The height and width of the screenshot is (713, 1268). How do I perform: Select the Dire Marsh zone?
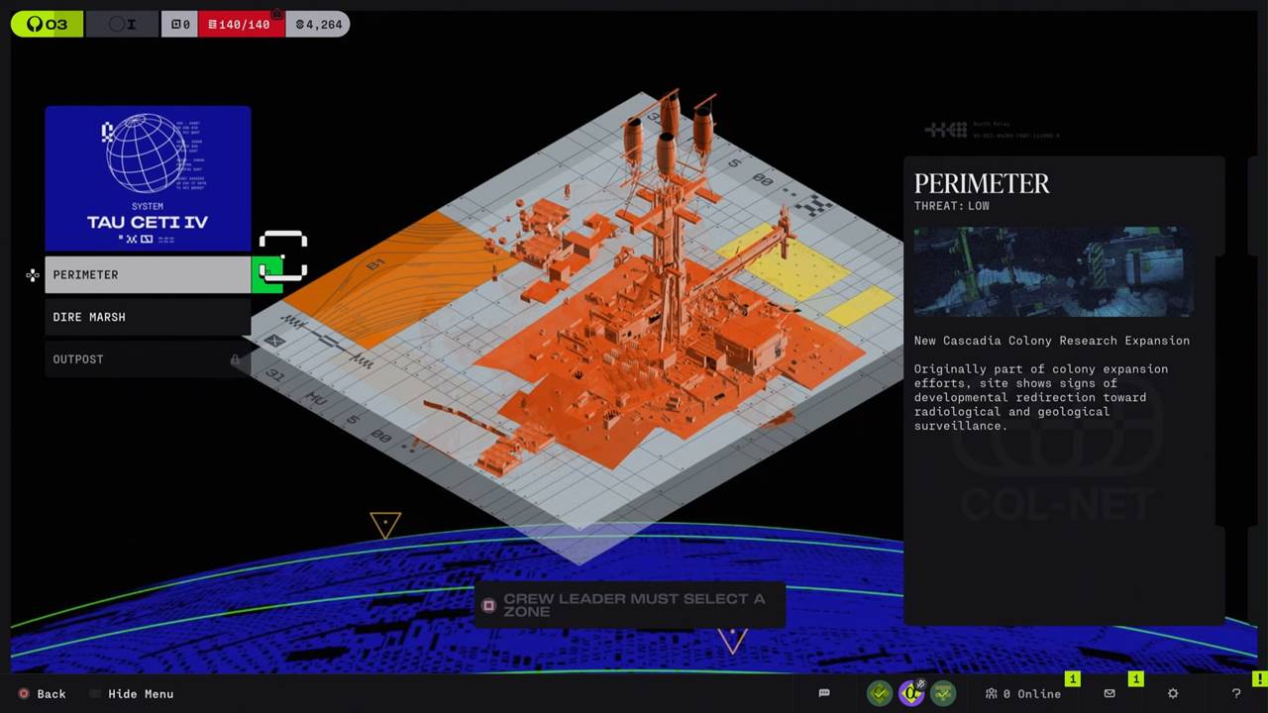tap(147, 317)
